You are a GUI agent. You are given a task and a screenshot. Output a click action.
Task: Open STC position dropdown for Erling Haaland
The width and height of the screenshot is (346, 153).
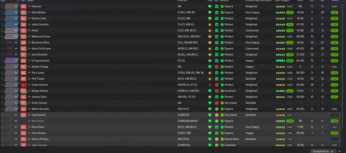point(12,61)
